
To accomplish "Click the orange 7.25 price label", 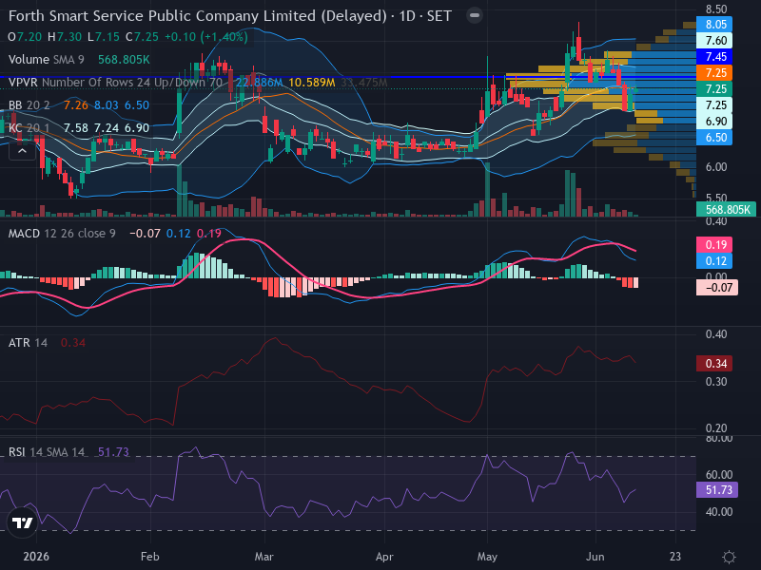I will 714,73.
